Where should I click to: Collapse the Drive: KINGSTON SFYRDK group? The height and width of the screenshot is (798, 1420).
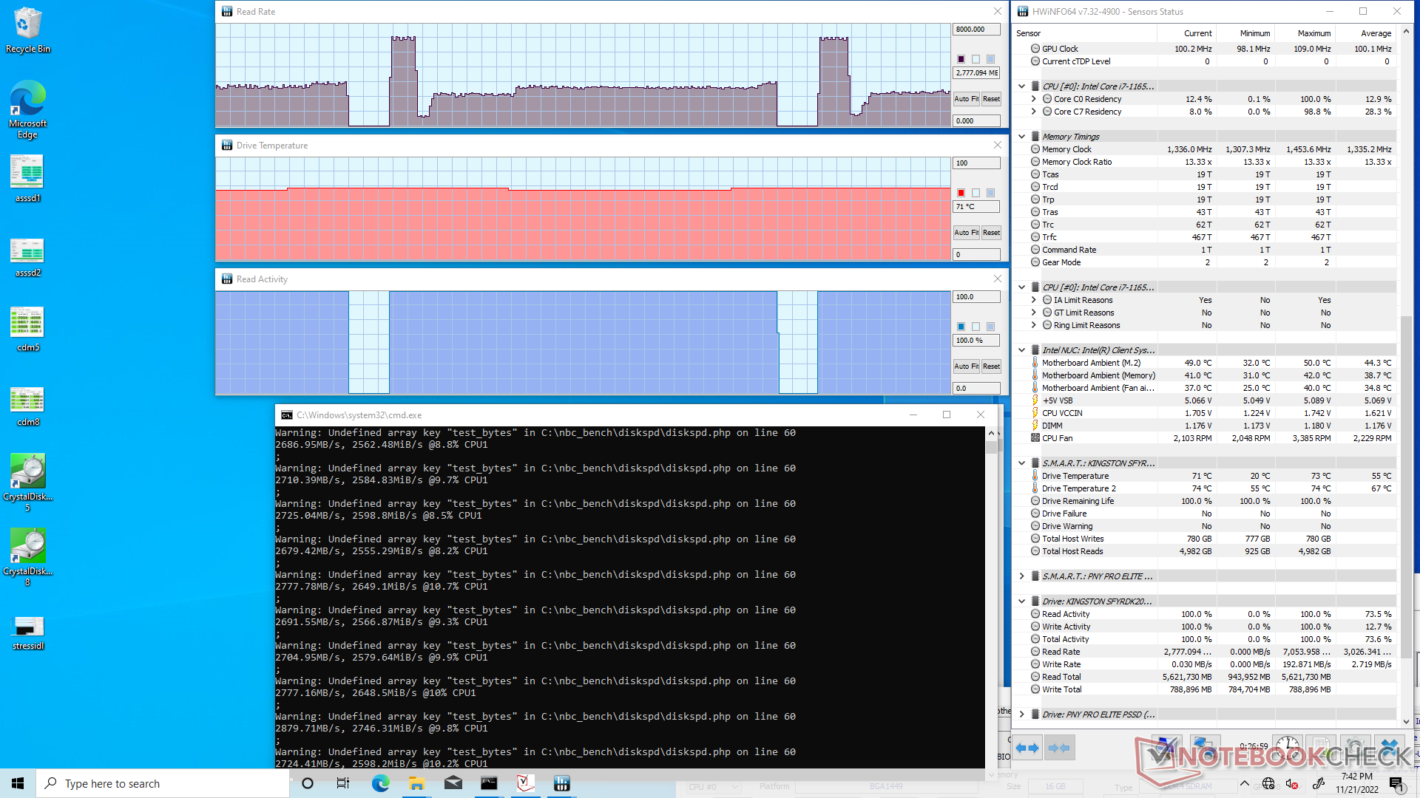[x=1021, y=601]
